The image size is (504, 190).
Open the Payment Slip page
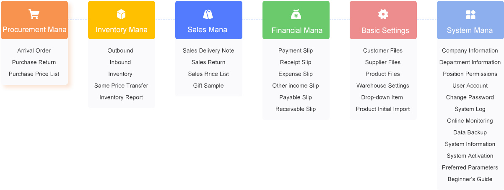(296, 51)
